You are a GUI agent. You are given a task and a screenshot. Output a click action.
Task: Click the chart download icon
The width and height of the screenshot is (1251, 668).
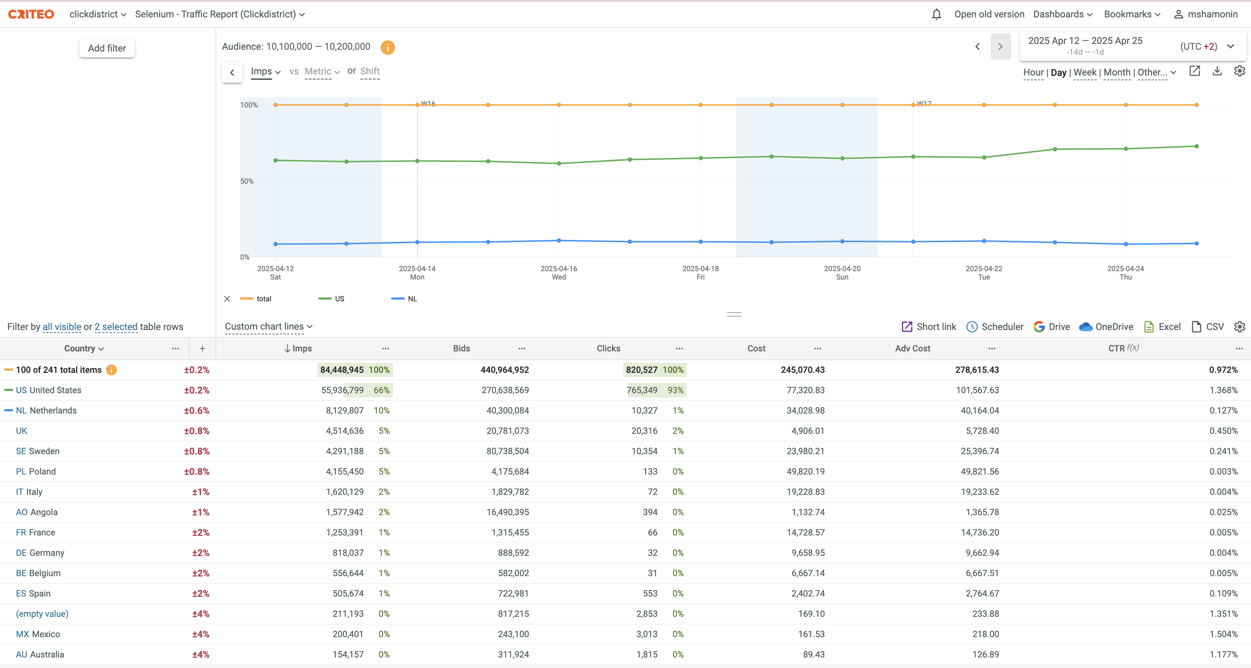[1217, 72]
